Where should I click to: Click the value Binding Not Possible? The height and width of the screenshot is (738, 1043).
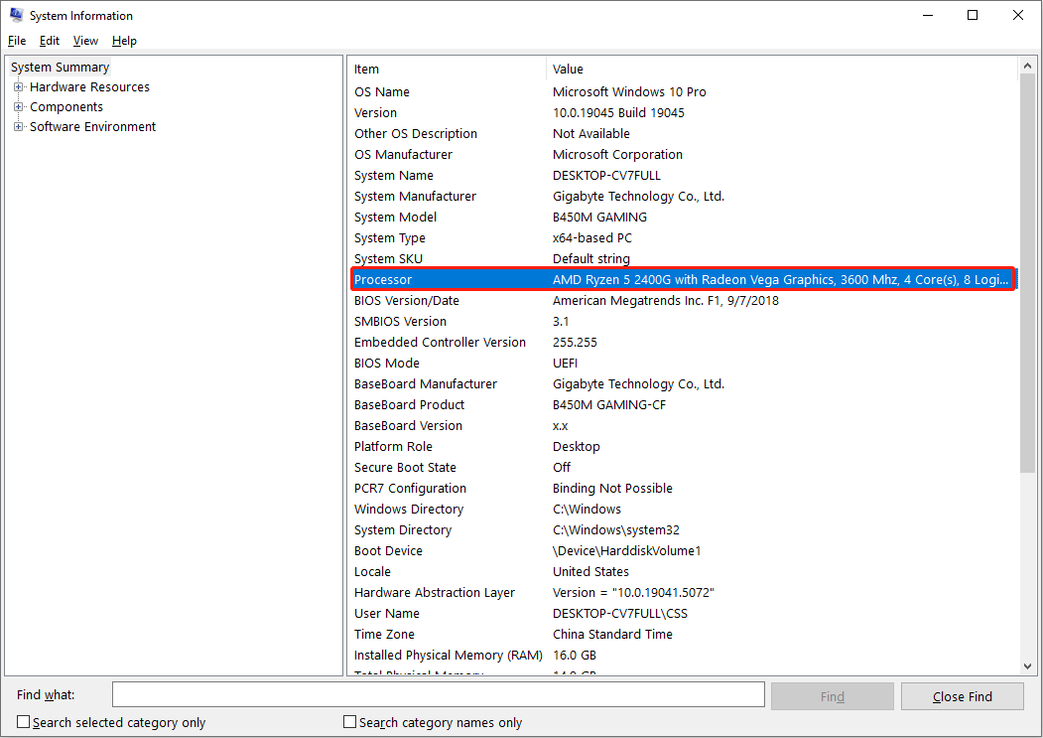tap(612, 489)
